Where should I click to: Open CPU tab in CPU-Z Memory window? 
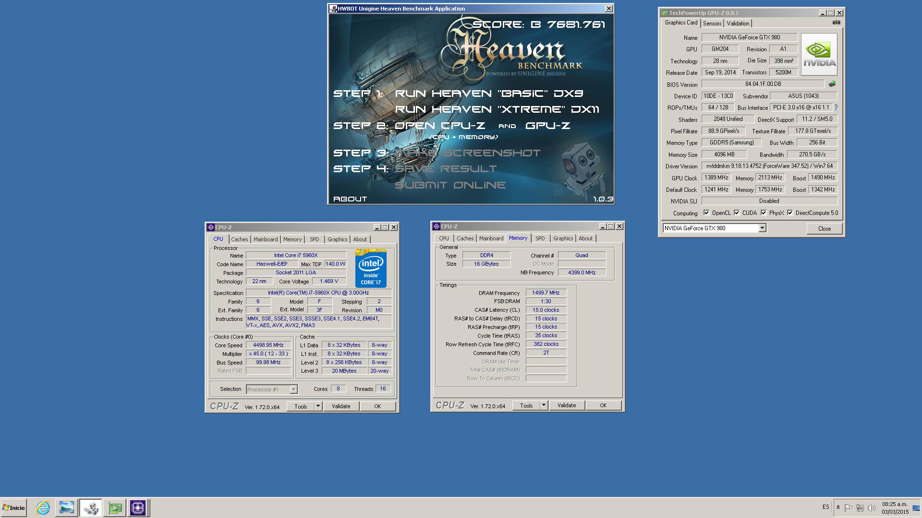coord(444,238)
